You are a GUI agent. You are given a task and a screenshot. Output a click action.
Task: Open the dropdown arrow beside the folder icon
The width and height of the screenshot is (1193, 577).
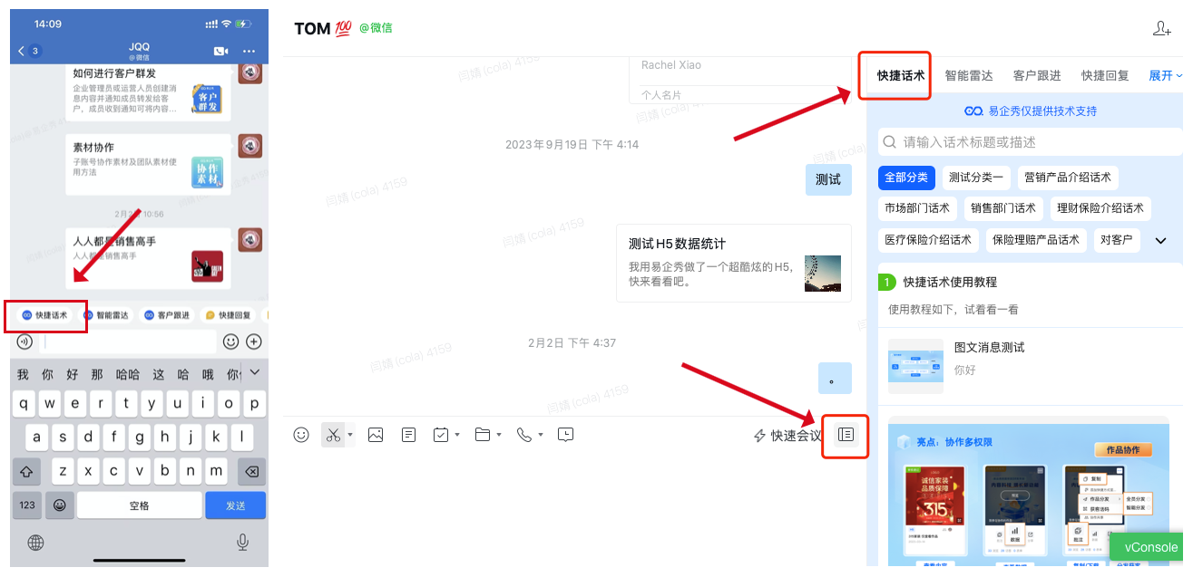pos(499,435)
